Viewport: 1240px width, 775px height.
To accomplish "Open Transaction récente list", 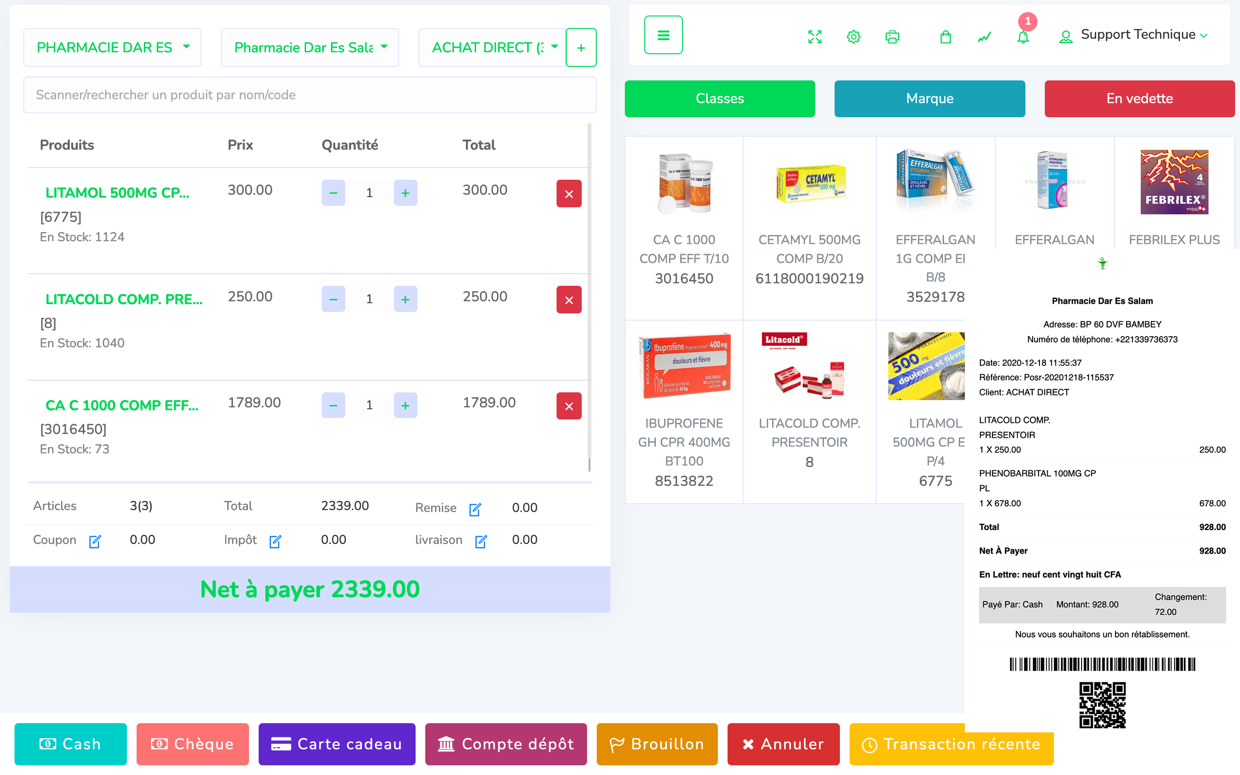I will coord(951,744).
